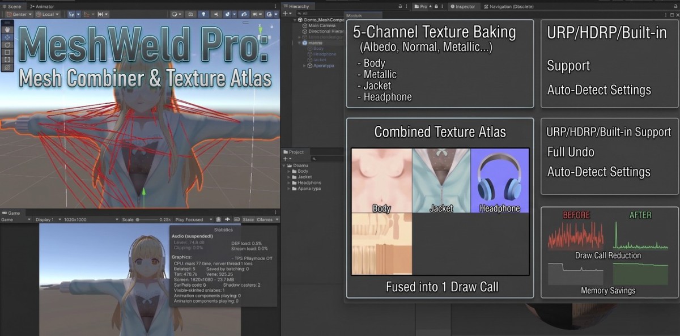Collapse the selected manno object in Hierarchy

(x=299, y=43)
